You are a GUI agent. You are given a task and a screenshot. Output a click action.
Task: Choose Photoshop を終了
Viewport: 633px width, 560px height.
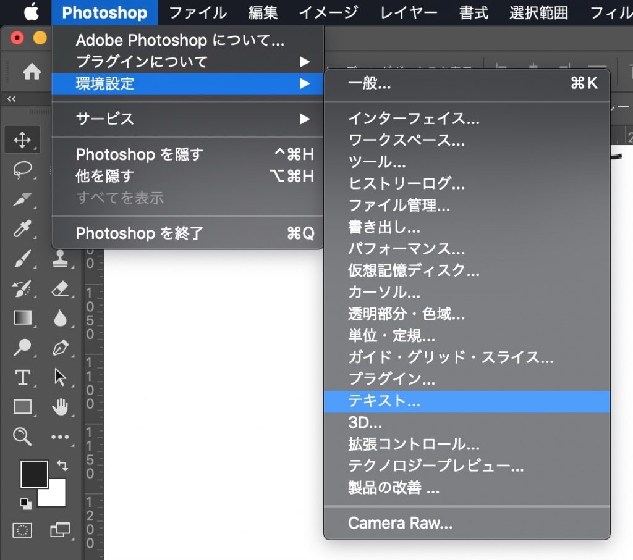(x=188, y=233)
